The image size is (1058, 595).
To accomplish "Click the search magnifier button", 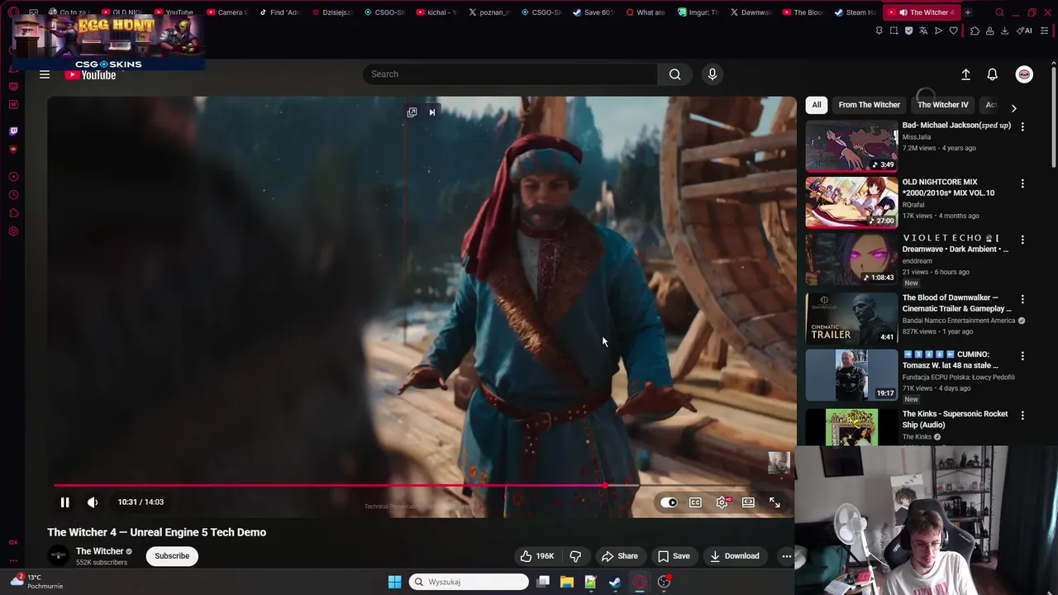I will click(x=675, y=74).
